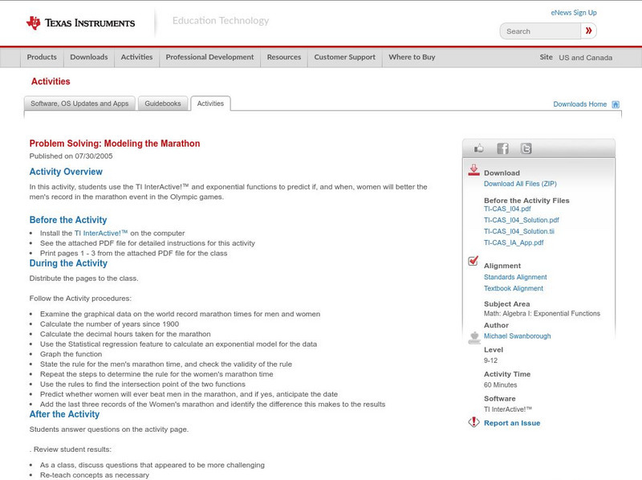Click the red Download arrow icon
Image resolution: width=642 pixels, height=480 pixels.
click(x=473, y=170)
